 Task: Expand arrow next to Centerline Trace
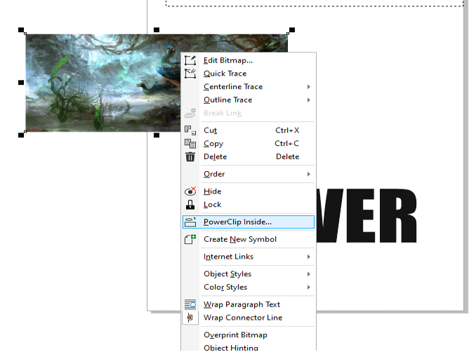309,87
